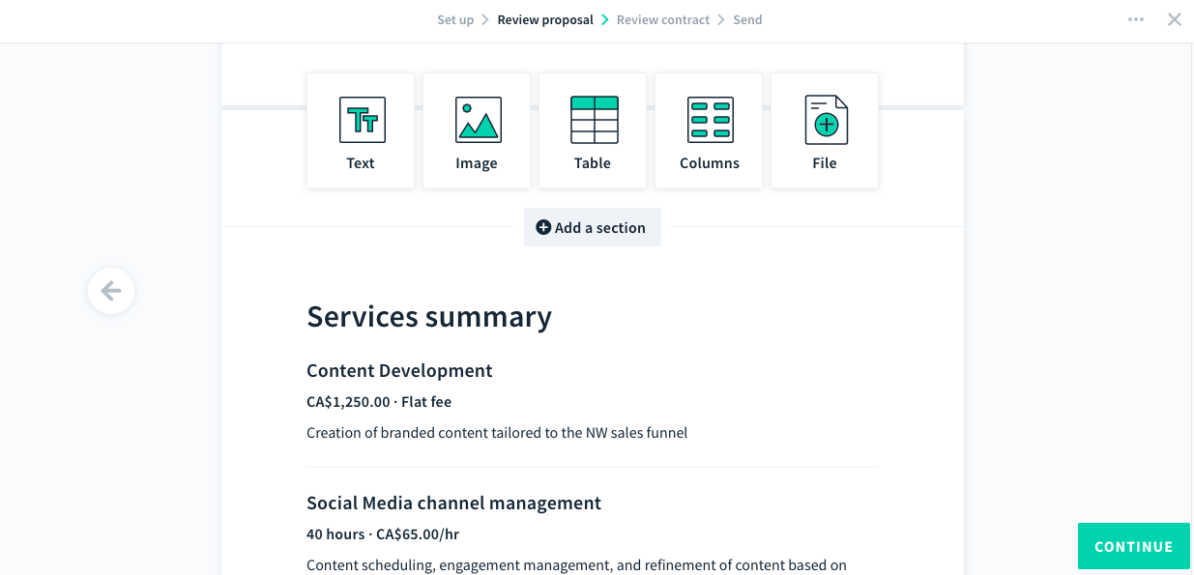Screen dimensions: 1194x575
Task: Insert an Image block
Action: point(477,130)
